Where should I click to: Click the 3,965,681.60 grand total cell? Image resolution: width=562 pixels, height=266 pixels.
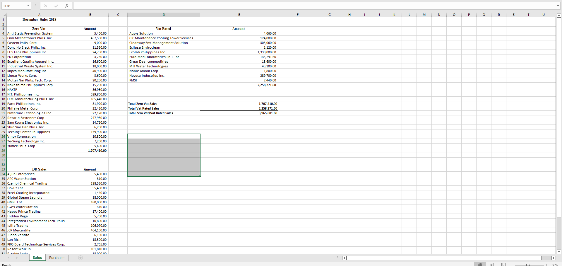point(239,113)
